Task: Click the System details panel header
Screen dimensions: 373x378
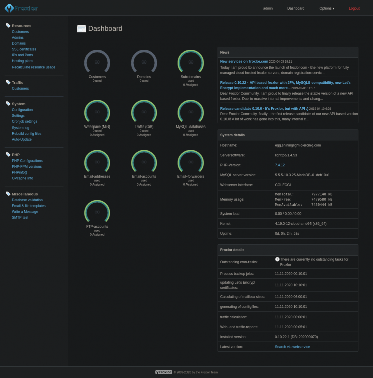Action: [288, 135]
